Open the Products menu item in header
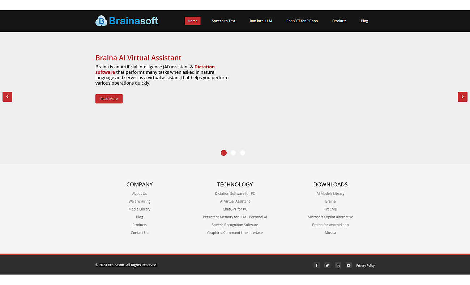The height and width of the screenshot is (285, 470). click(339, 21)
